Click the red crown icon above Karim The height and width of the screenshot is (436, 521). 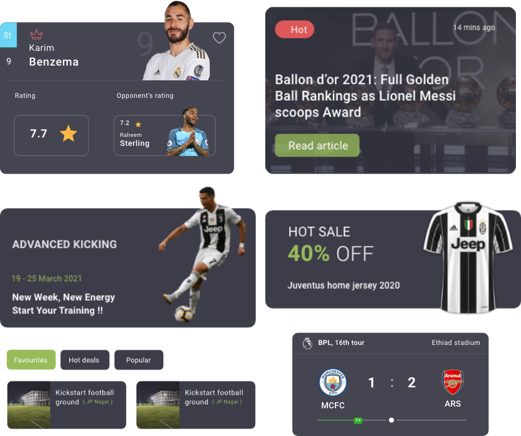[x=36, y=34]
